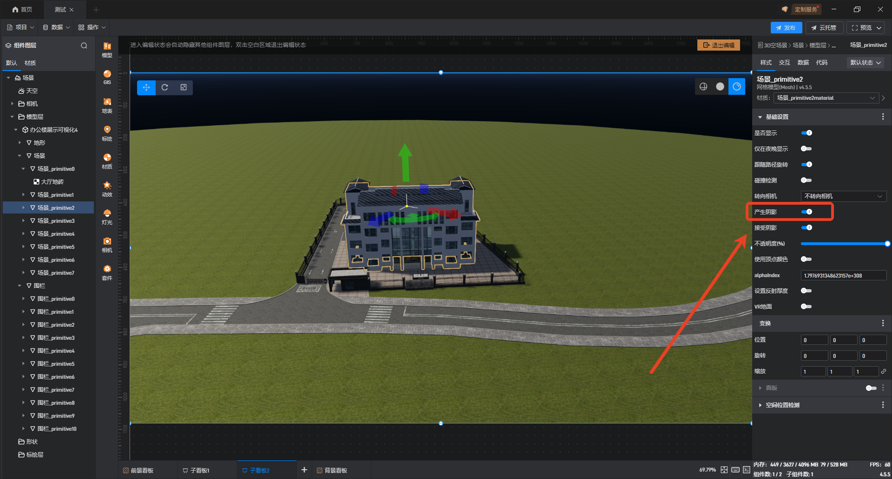Select the scale gizmo tool
The height and width of the screenshot is (479, 892).
[184, 87]
